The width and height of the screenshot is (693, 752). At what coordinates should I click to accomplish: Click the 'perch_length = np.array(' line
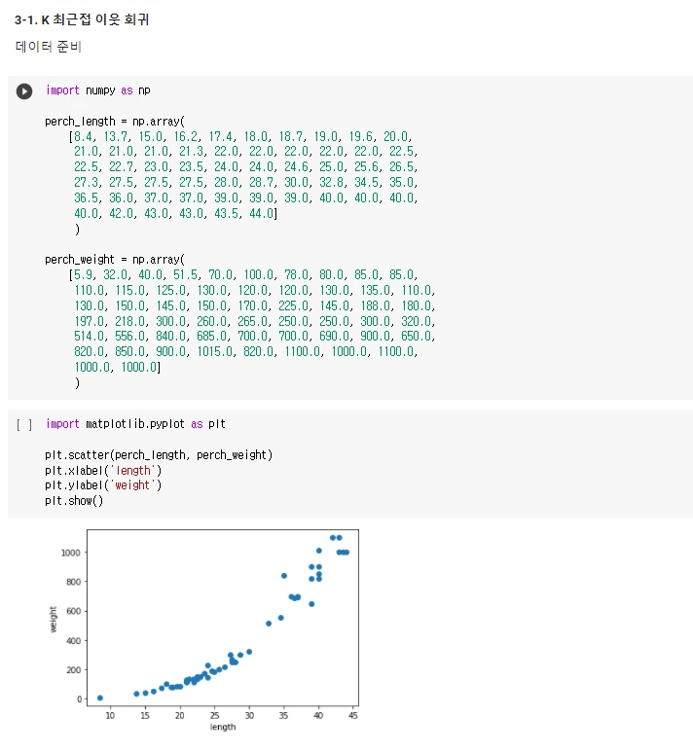pyautogui.click(x=107, y=122)
